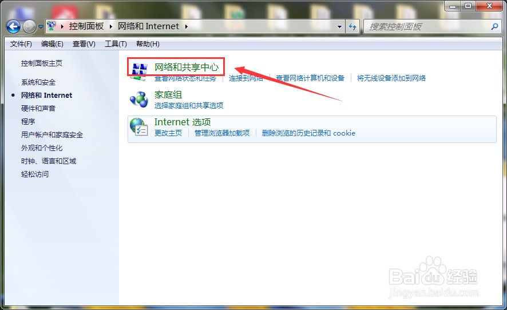Minimize the control panel window
The width and height of the screenshot is (507, 310).
click(453, 6)
